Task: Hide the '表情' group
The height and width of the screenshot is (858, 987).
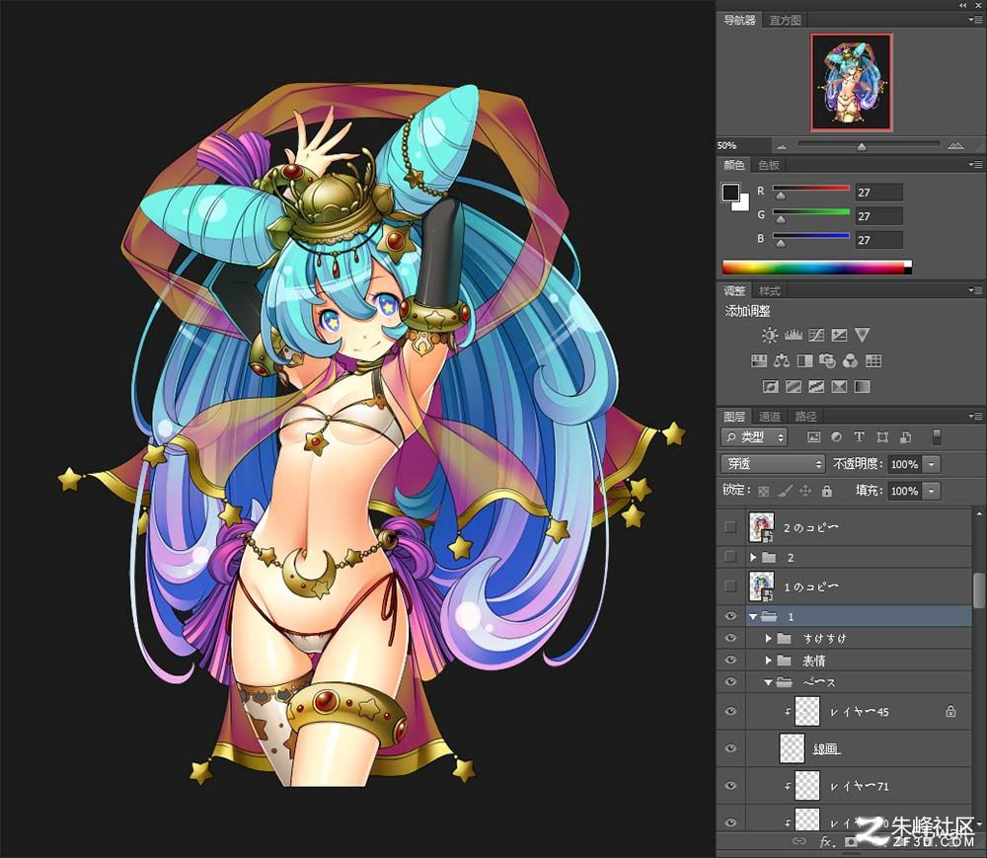Action: click(x=730, y=660)
